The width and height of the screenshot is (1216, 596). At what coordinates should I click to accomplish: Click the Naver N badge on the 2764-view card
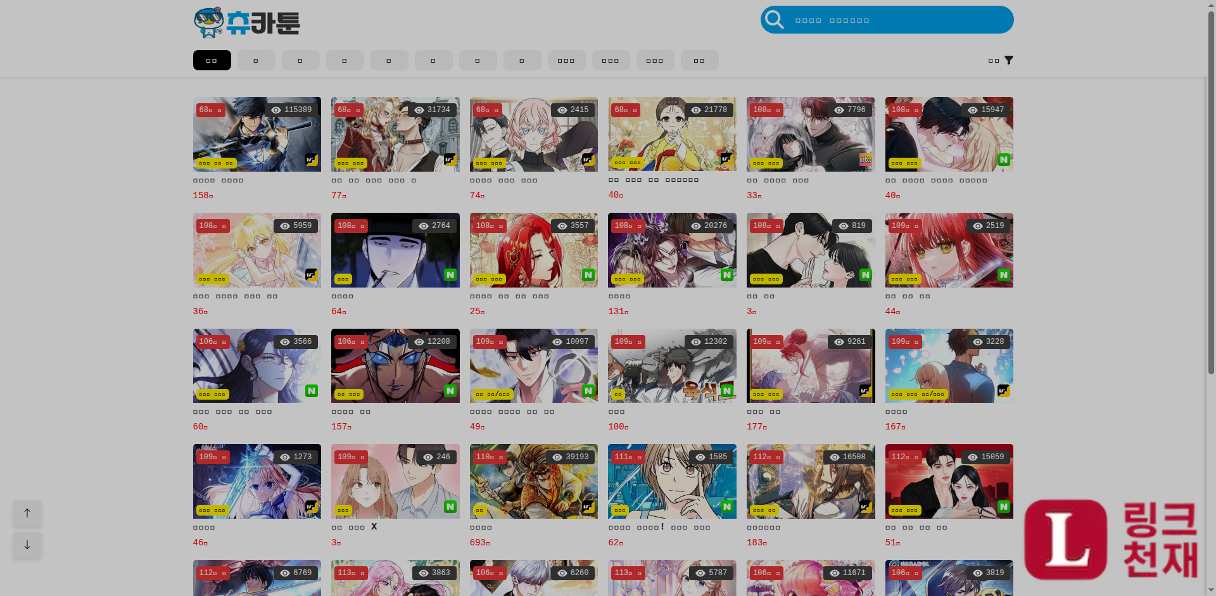(x=450, y=275)
